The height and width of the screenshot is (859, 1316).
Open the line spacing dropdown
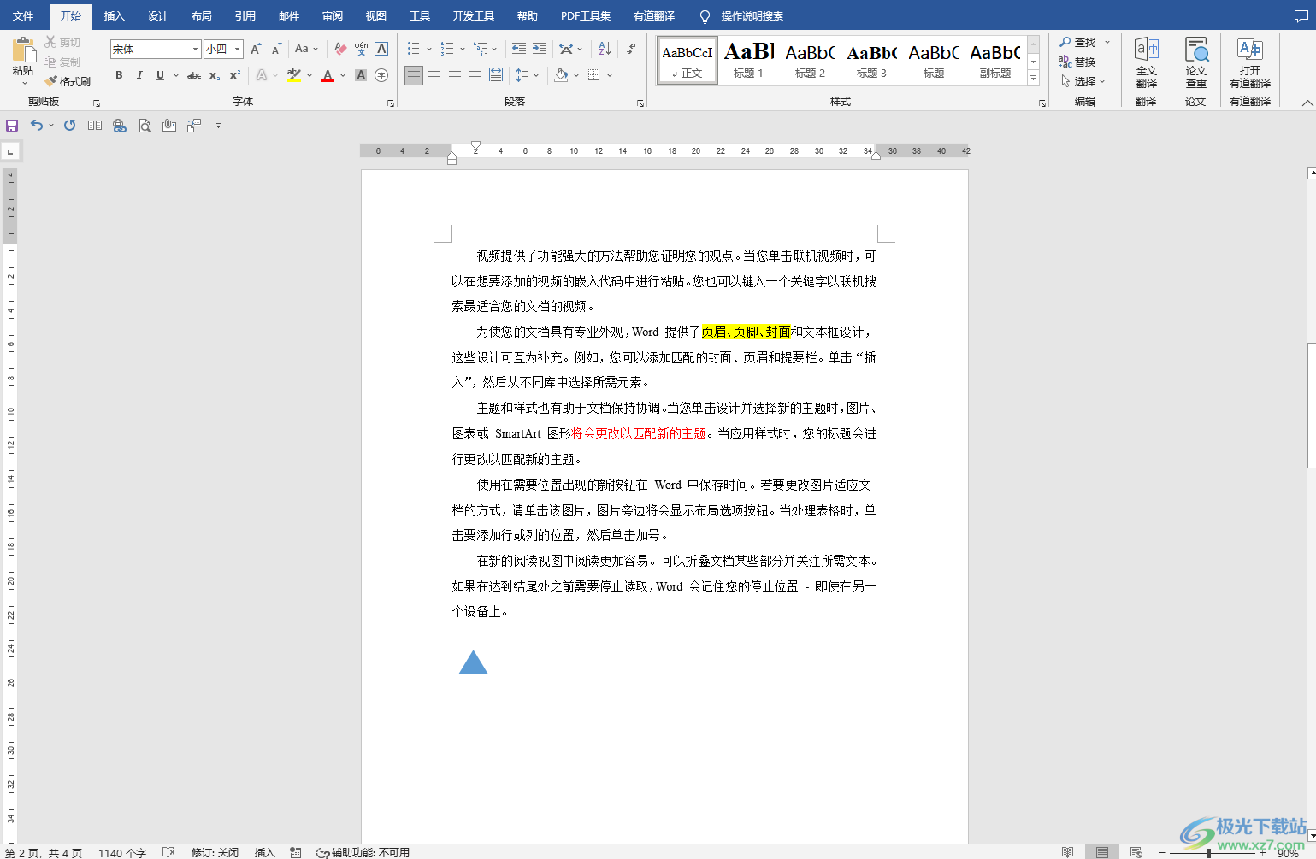click(x=527, y=75)
